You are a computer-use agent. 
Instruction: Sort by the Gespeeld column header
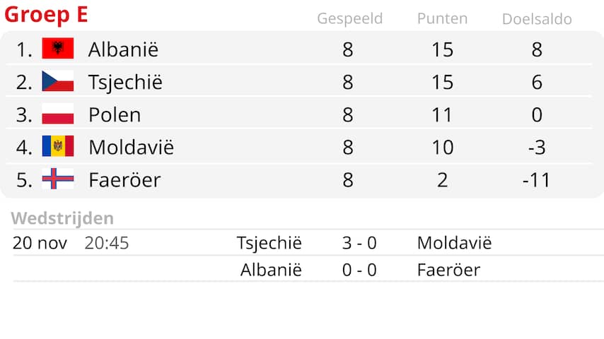coord(350,18)
